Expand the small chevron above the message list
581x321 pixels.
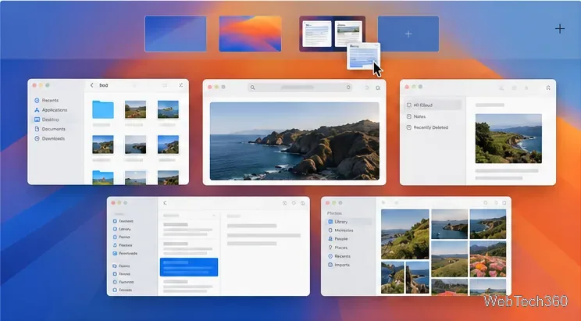click(x=214, y=216)
